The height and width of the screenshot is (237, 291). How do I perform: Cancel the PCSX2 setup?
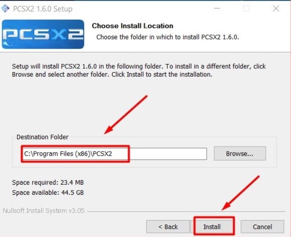click(x=262, y=226)
